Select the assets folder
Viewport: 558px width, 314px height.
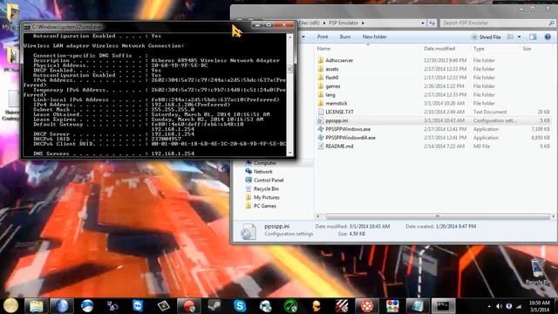(x=331, y=69)
